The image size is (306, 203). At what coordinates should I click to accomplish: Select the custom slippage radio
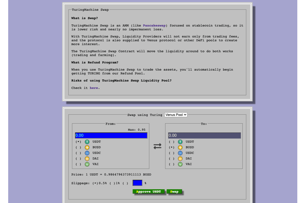click(125, 183)
